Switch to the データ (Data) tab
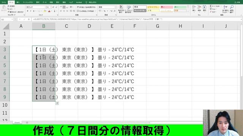This screenshot has height=136, width=243. pyautogui.click(x=44, y=2)
